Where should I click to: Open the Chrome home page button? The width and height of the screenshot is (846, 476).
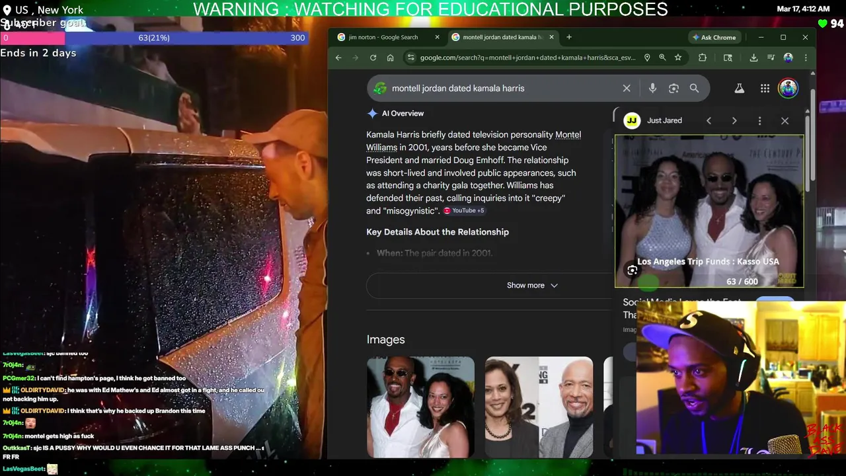point(390,58)
